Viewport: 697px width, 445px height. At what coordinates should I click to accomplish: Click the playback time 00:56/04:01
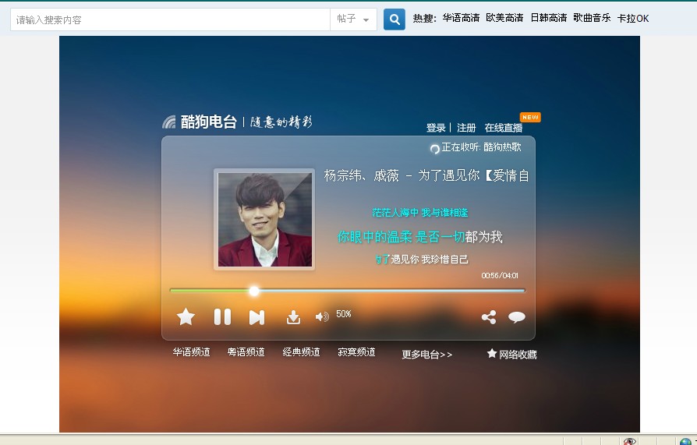500,276
